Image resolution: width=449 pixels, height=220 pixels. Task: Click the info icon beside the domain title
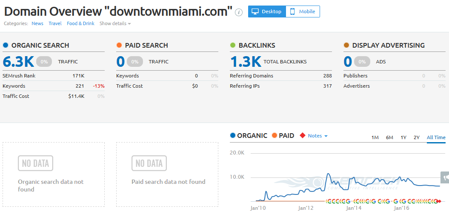tap(239, 12)
